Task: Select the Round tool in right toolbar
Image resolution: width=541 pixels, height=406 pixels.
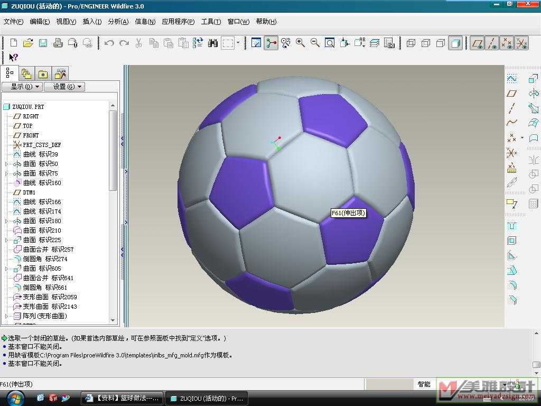Action: [512, 285]
